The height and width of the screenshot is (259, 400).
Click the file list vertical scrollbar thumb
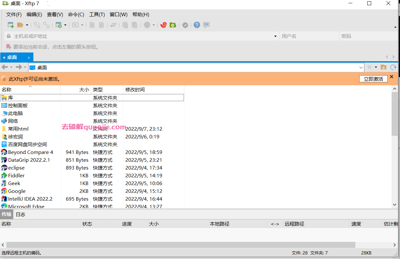tap(394, 114)
